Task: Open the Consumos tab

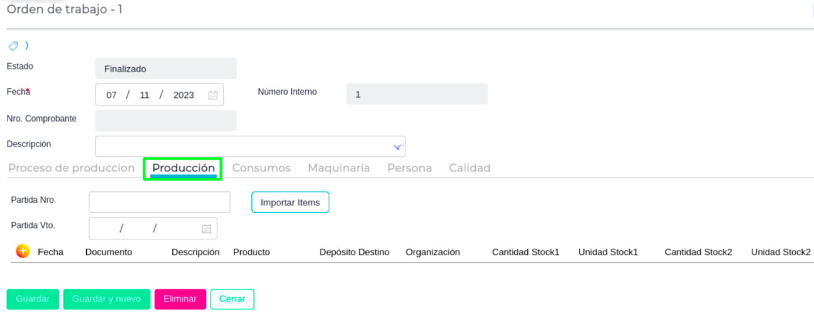Action: tap(261, 168)
